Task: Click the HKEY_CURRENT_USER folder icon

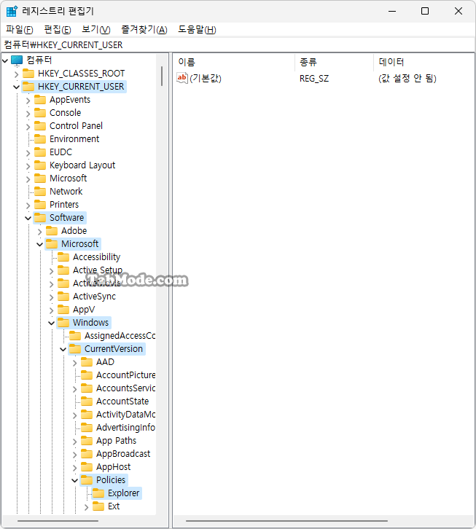Action: pos(28,87)
